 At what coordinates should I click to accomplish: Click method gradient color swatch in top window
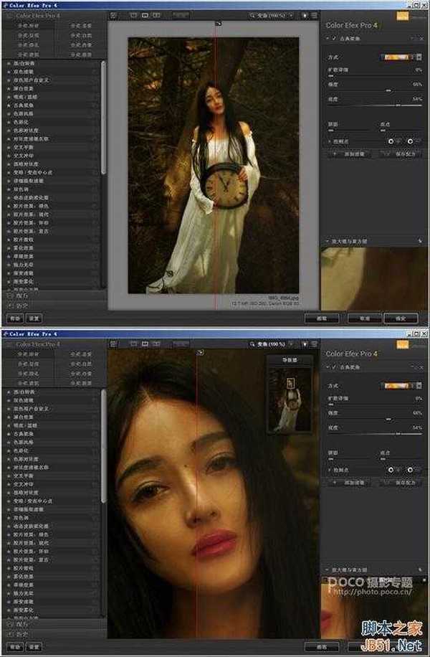[396, 57]
